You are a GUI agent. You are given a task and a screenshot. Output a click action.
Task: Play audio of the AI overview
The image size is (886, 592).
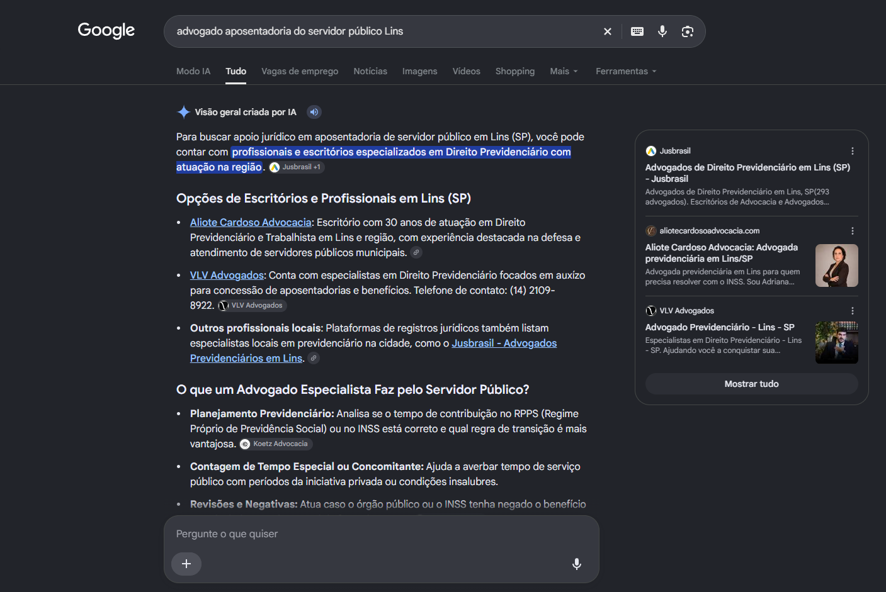[x=314, y=112]
